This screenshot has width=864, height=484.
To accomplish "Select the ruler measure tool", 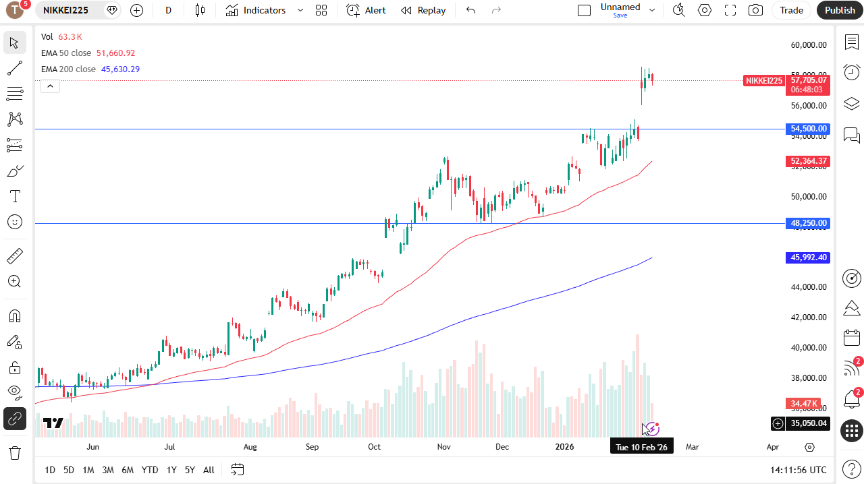I will click(x=15, y=256).
